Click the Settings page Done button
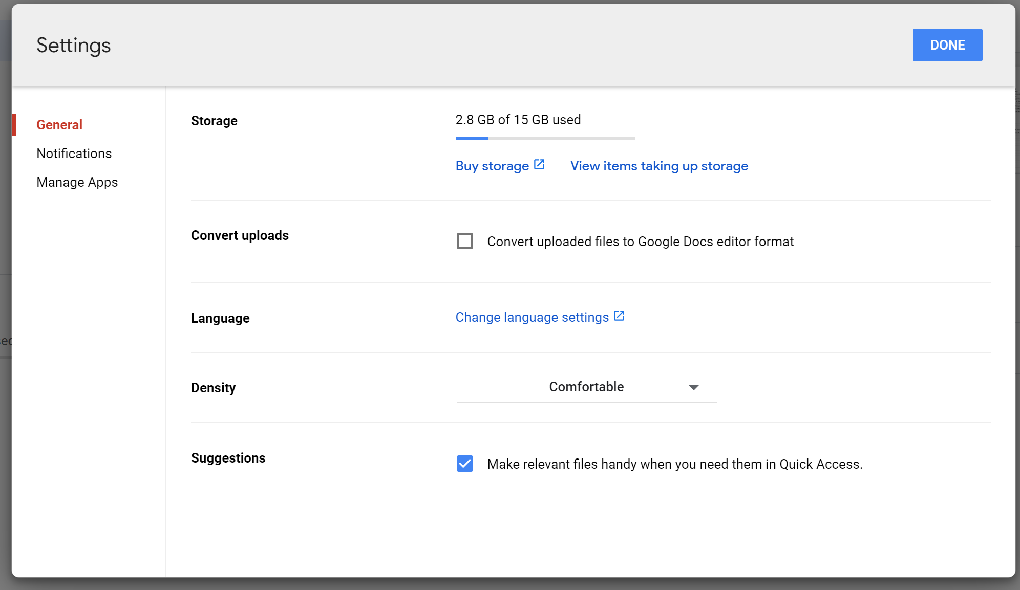This screenshot has width=1020, height=590. click(948, 44)
